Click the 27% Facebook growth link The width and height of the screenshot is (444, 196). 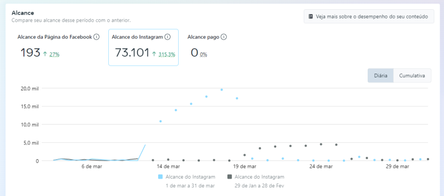54,55
